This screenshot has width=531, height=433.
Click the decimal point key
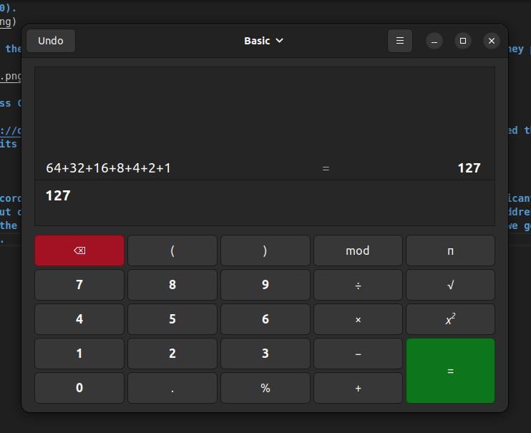coord(172,388)
